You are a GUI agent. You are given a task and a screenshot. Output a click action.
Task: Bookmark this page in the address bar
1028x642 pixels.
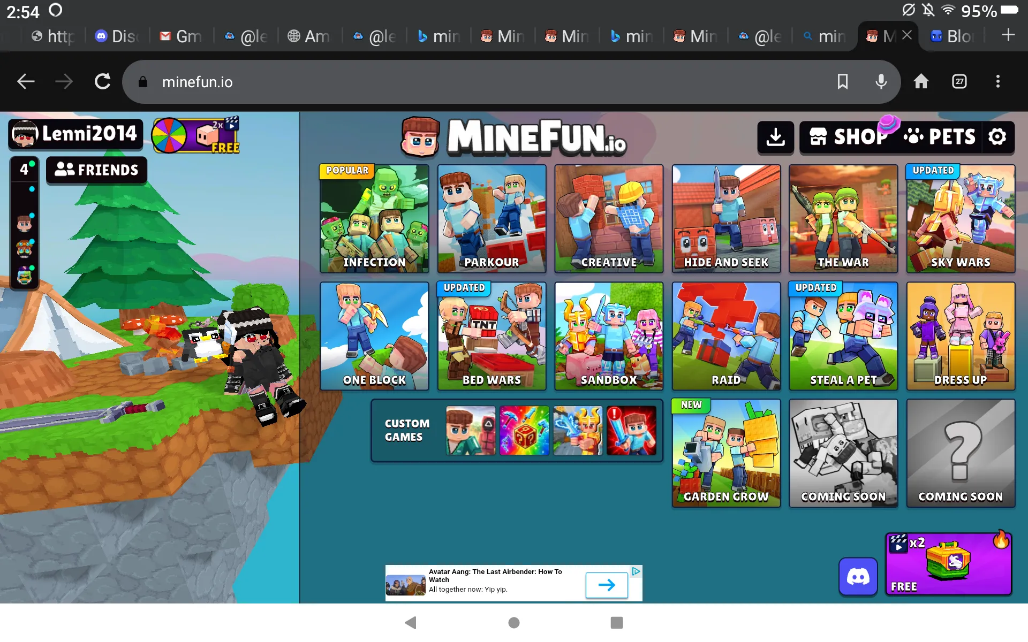(x=842, y=82)
